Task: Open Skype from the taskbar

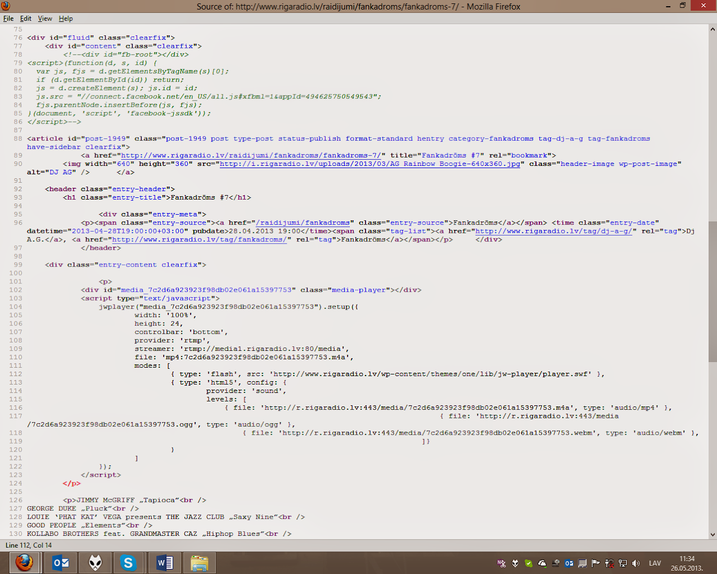Action: pos(129,563)
